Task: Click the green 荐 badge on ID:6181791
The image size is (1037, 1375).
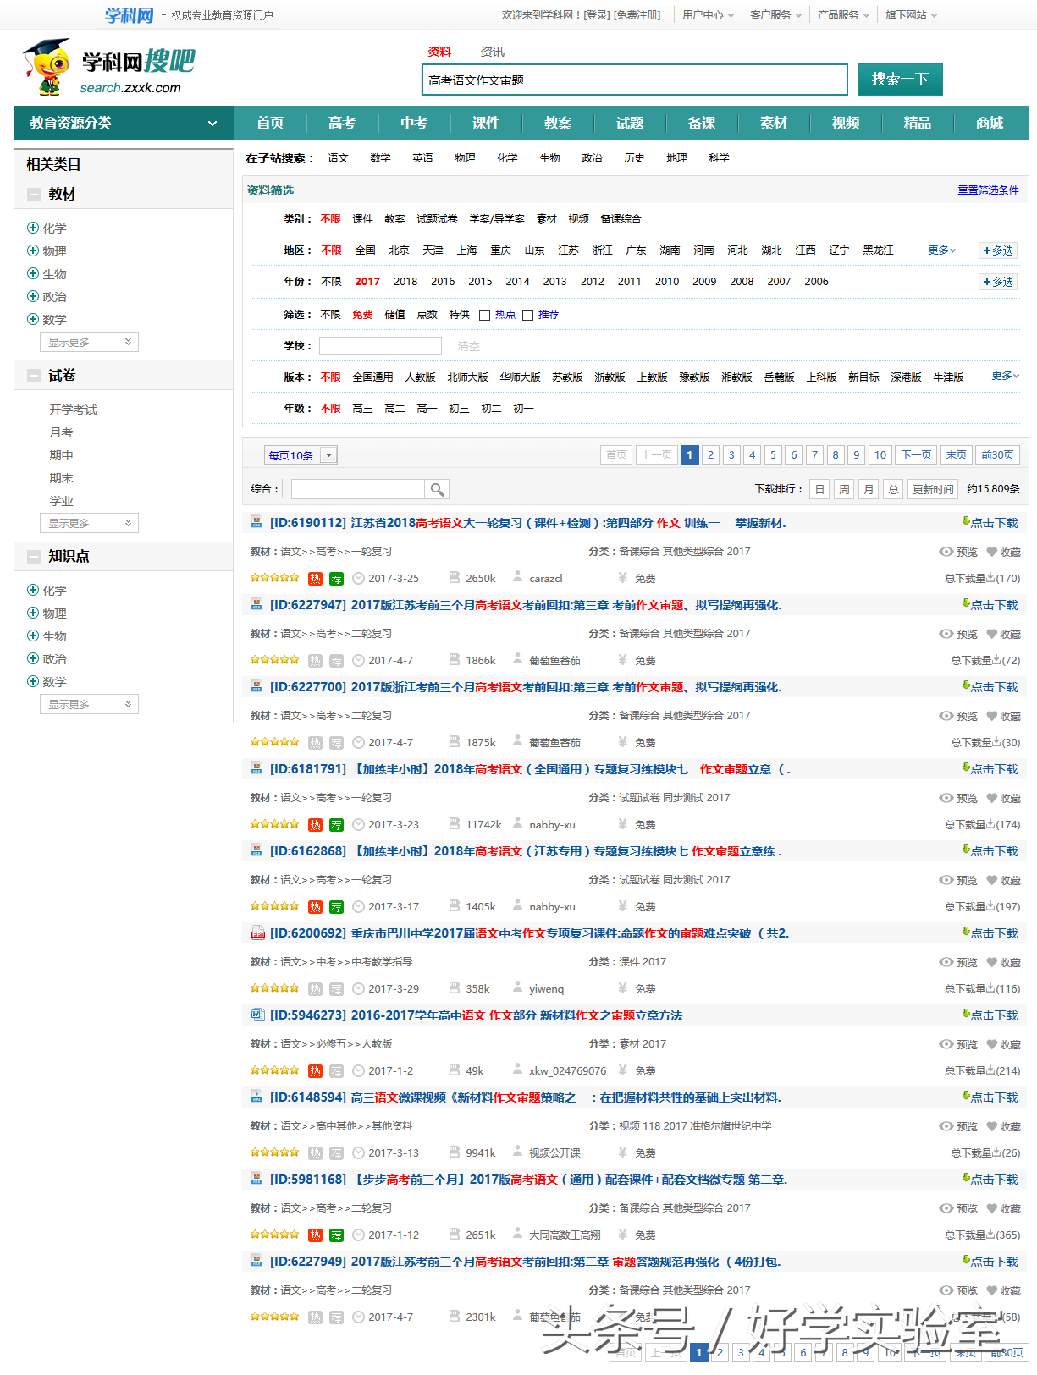Action: coord(336,825)
